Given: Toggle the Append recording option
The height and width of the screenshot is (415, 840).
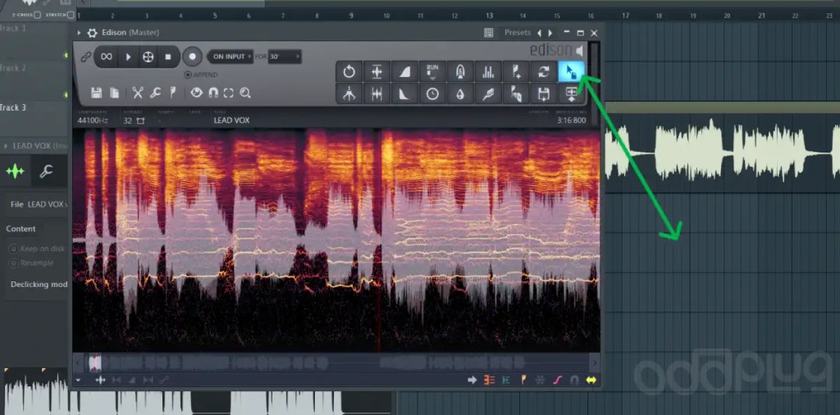Looking at the screenshot, I should pos(201,75).
